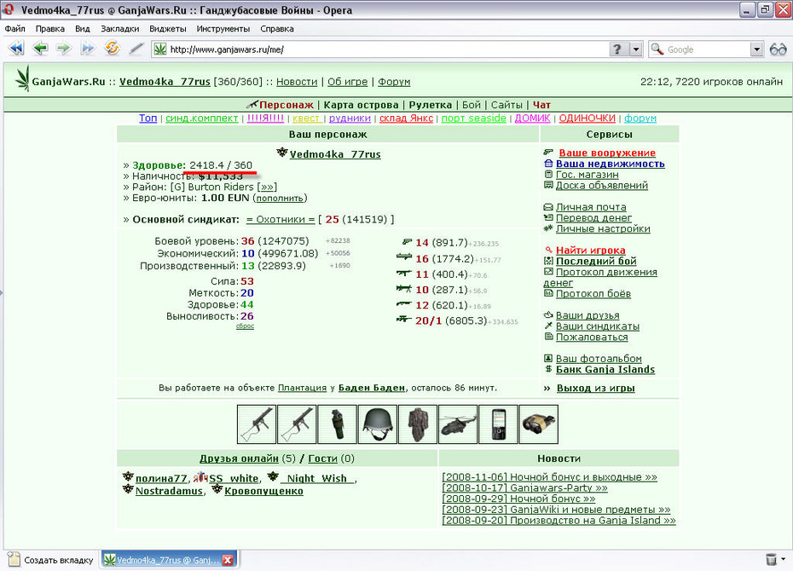Click the camouflage coat equipment icon
793x571 pixels.
tap(418, 424)
